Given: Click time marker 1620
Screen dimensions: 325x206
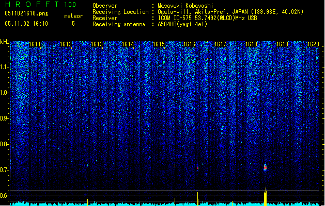Looking at the screenshot, I should (x=313, y=44).
